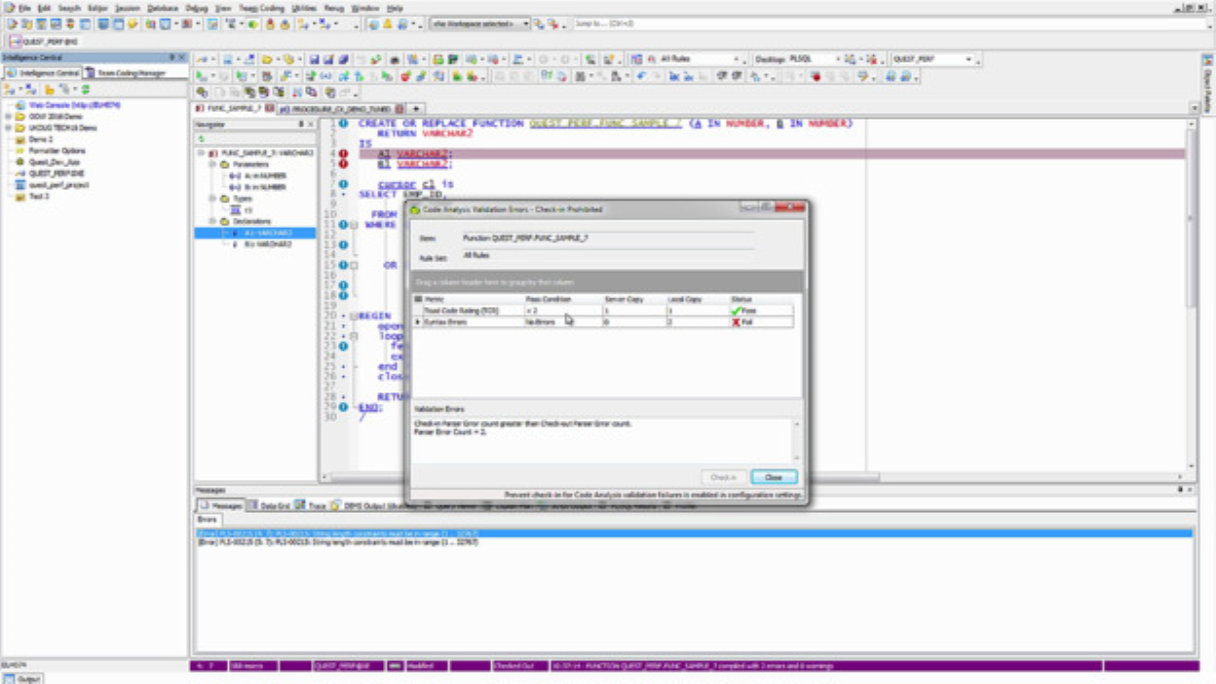Click the Open File folder icon in the editor toolbar
This screenshot has height=684, width=1216.
coord(266,58)
